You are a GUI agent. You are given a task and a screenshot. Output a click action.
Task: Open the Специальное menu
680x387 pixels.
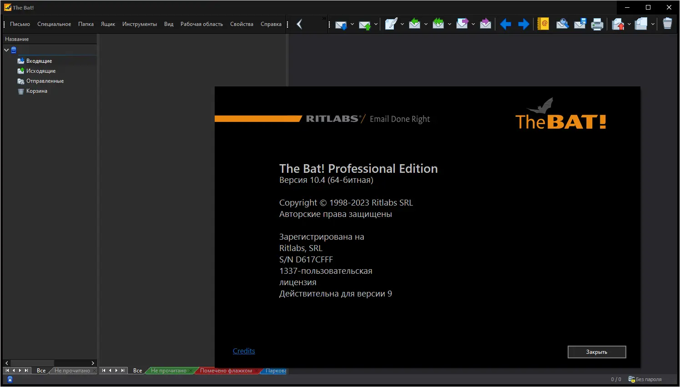pyautogui.click(x=54, y=24)
